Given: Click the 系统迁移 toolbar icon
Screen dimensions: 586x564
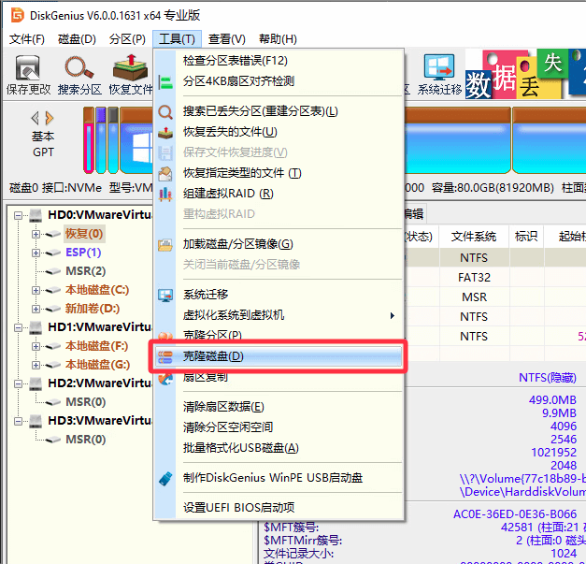Looking at the screenshot, I should coord(439,75).
